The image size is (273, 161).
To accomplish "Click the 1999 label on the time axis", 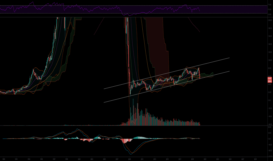I will [66, 159].
